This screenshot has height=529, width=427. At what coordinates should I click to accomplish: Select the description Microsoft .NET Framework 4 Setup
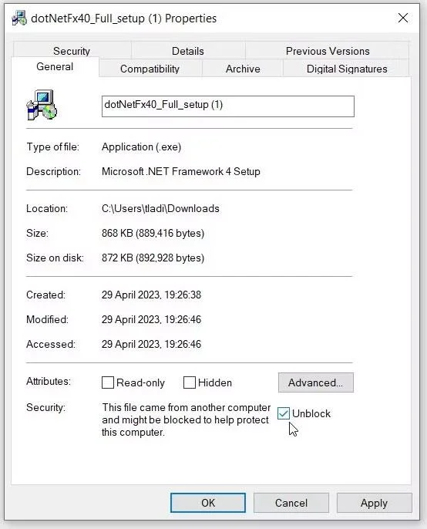(181, 171)
